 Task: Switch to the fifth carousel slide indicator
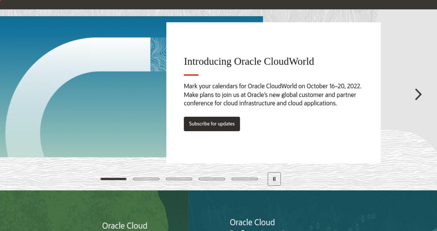pyautogui.click(x=245, y=179)
